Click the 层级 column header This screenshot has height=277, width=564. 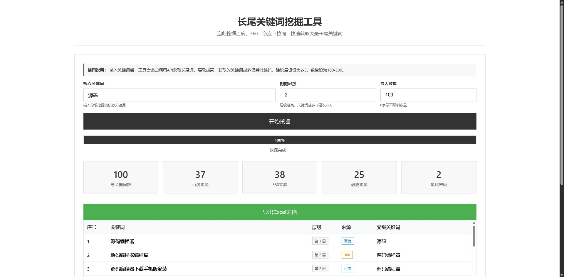click(317, 227)
